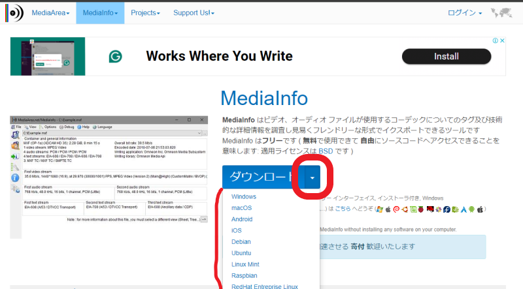The width and height of the screenshot is (523, 289).
Task: Click the grey Apple macOS icon
Action: pyautogui.click(x=388, y=209)
